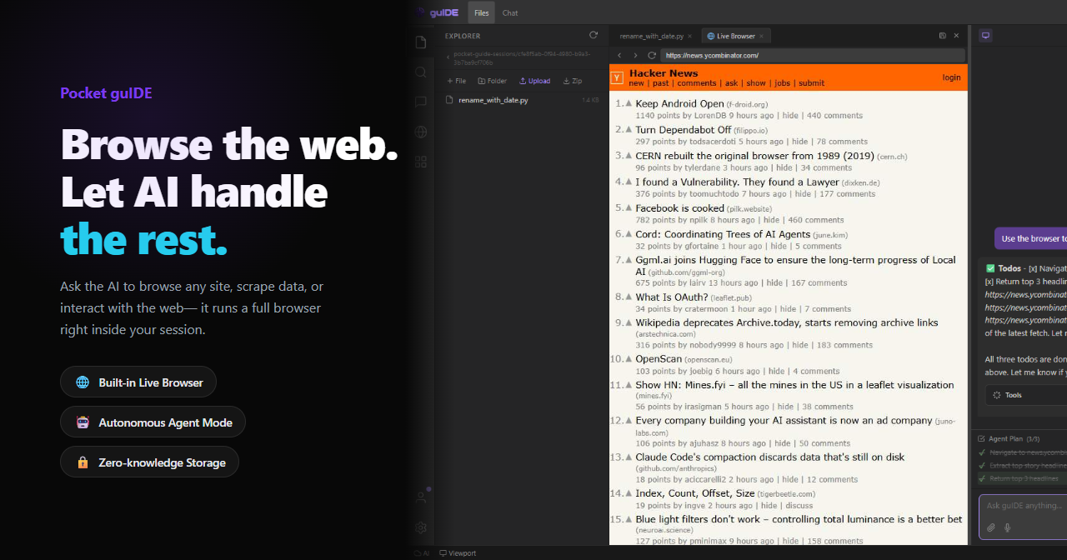Screen dimensions: 1067x560
Task: Open the user account sidebar icon
Action: (x=421, y=497)
